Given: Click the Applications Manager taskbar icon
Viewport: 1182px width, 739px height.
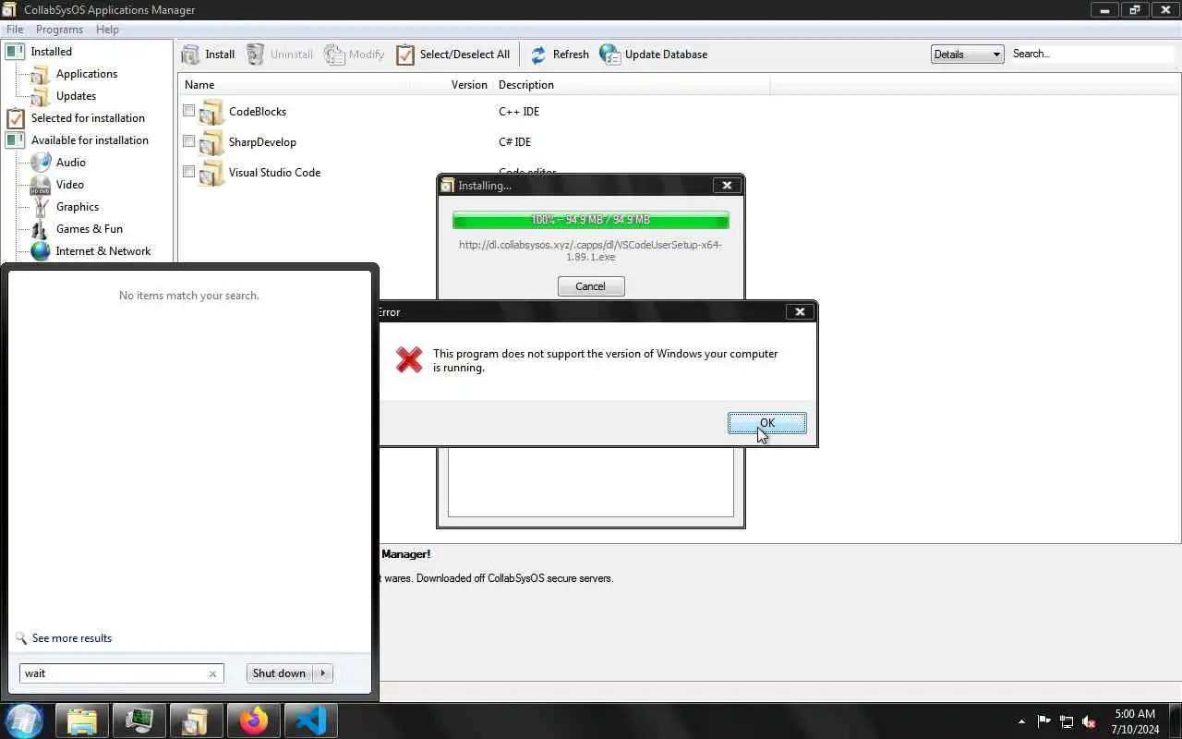Looking at the screenshot, I should pyautogui.click(x=197, y=721).
